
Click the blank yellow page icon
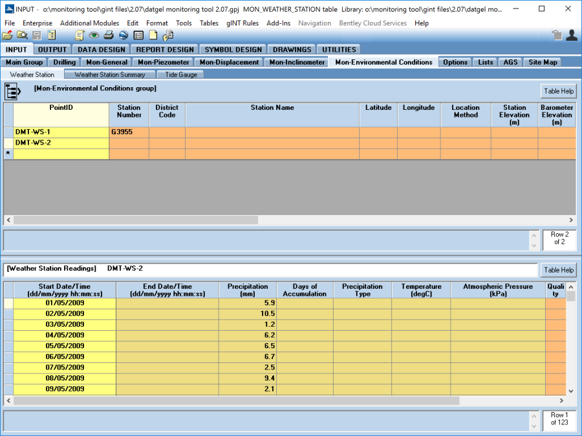click(x=153, y=36)
